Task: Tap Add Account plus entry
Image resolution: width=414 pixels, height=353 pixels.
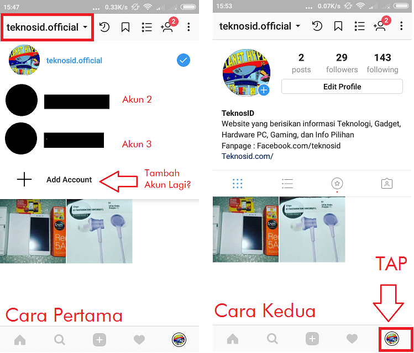Action: 54,180
